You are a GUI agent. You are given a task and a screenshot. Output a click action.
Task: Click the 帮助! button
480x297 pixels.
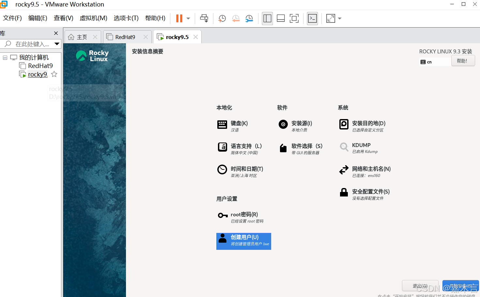463,61
